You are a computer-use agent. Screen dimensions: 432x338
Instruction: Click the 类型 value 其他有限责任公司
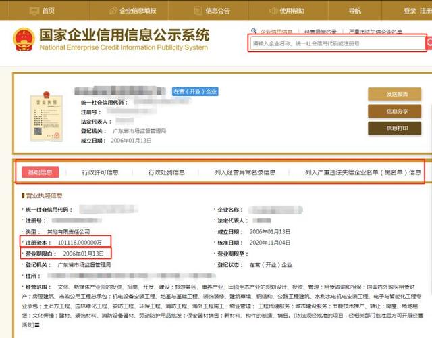tap(68, 231)
